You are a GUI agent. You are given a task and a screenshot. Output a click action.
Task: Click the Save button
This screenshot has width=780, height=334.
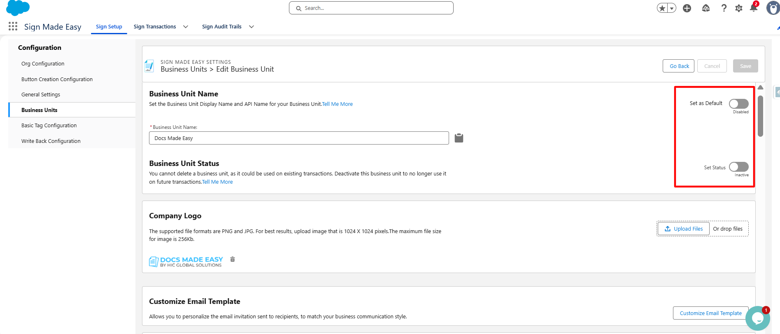click(x=745, y=66)
